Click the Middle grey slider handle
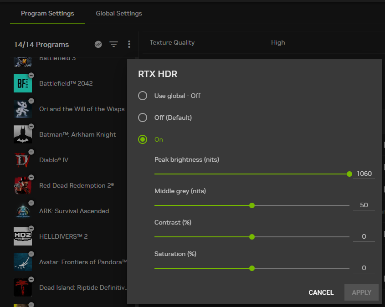This screenshot has width=385, height=307. point(252,205)
